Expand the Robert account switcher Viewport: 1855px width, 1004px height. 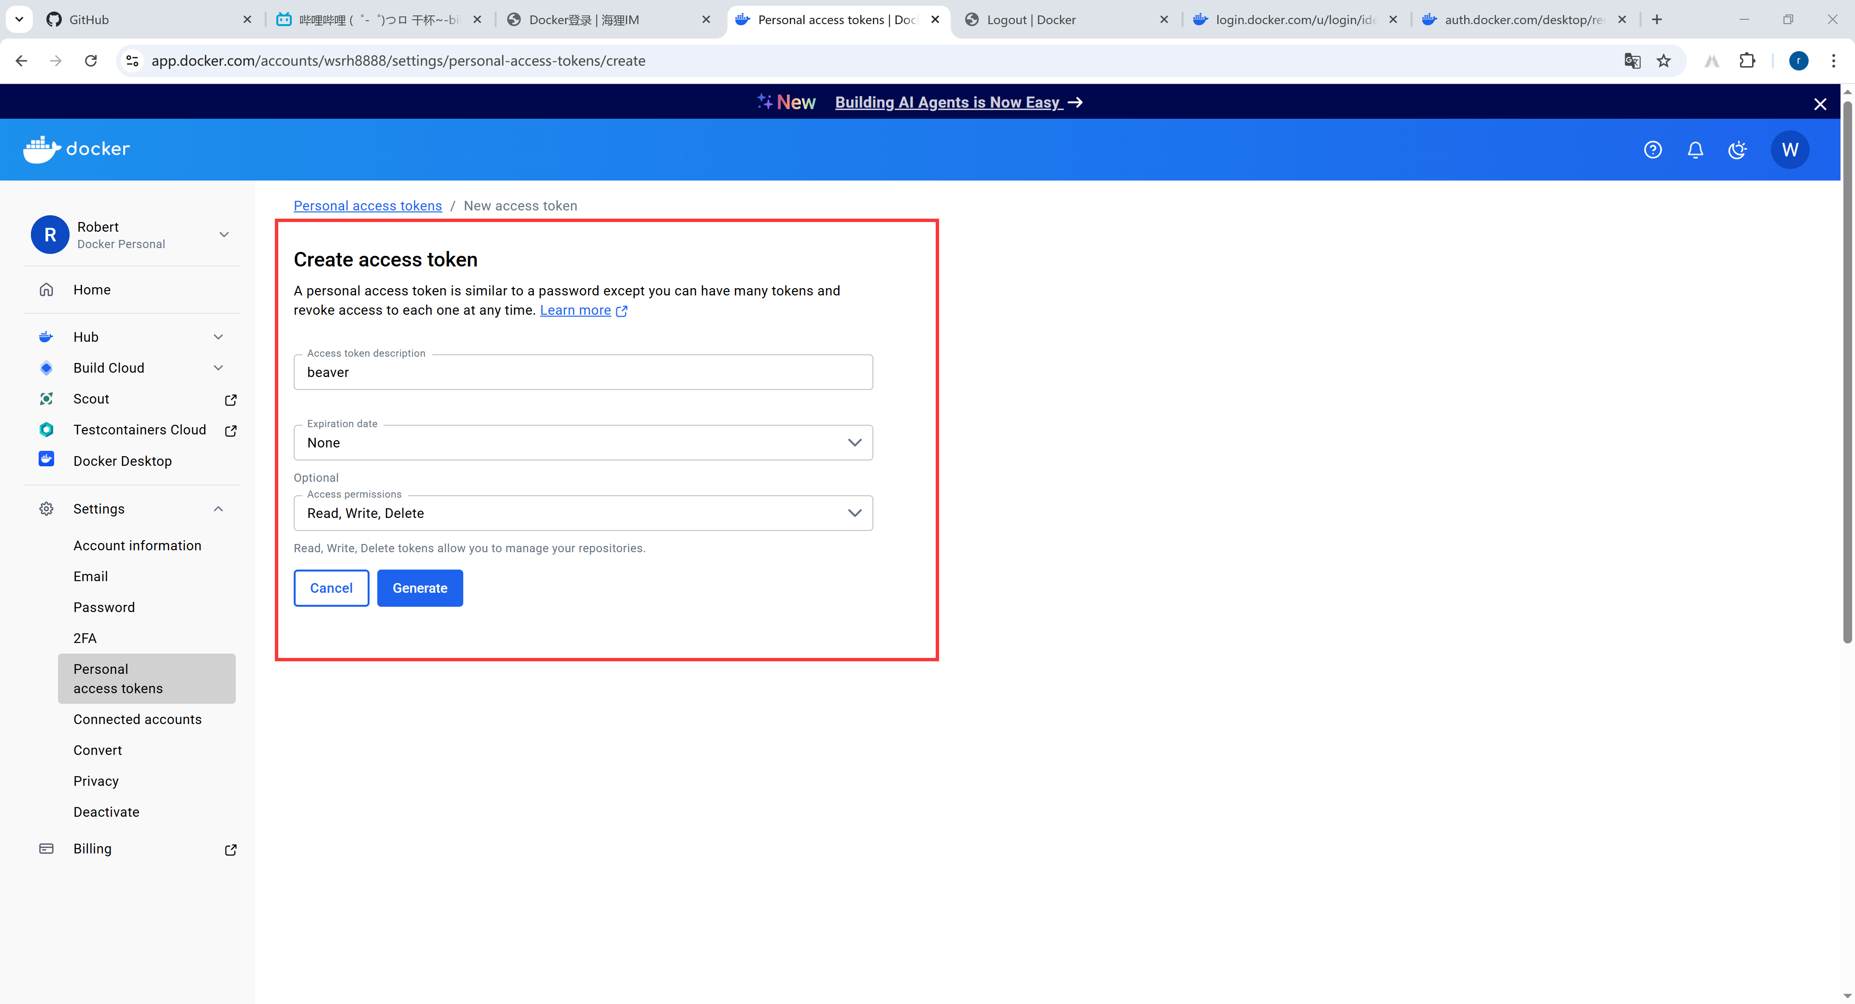point(224,235)
